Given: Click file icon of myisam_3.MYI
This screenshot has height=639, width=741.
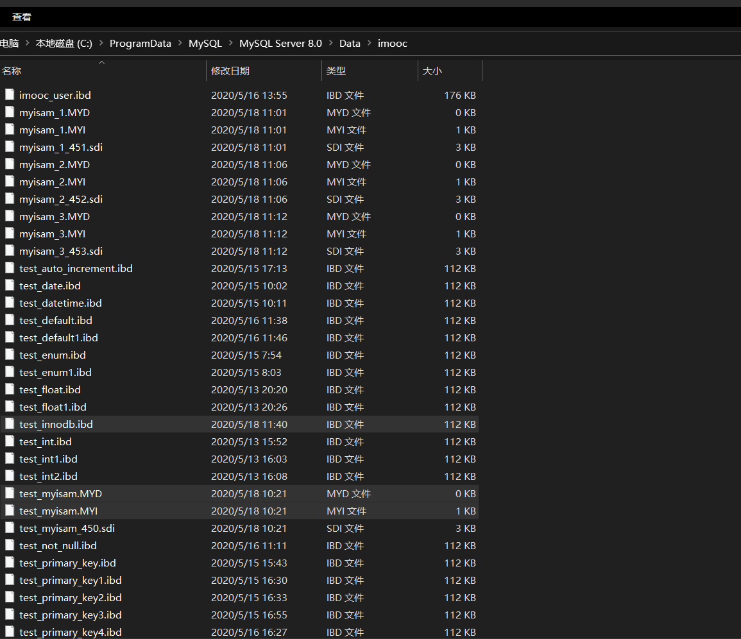Looking at the screenshot, I should (x=10, y=234).
